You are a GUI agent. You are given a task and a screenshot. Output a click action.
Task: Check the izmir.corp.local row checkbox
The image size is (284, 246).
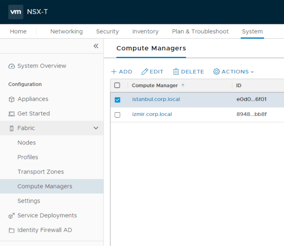(x=117, y=115)
